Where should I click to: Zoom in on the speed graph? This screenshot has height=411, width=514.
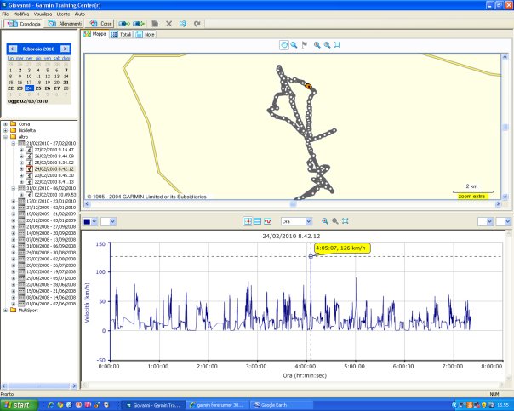coord(325,221)
